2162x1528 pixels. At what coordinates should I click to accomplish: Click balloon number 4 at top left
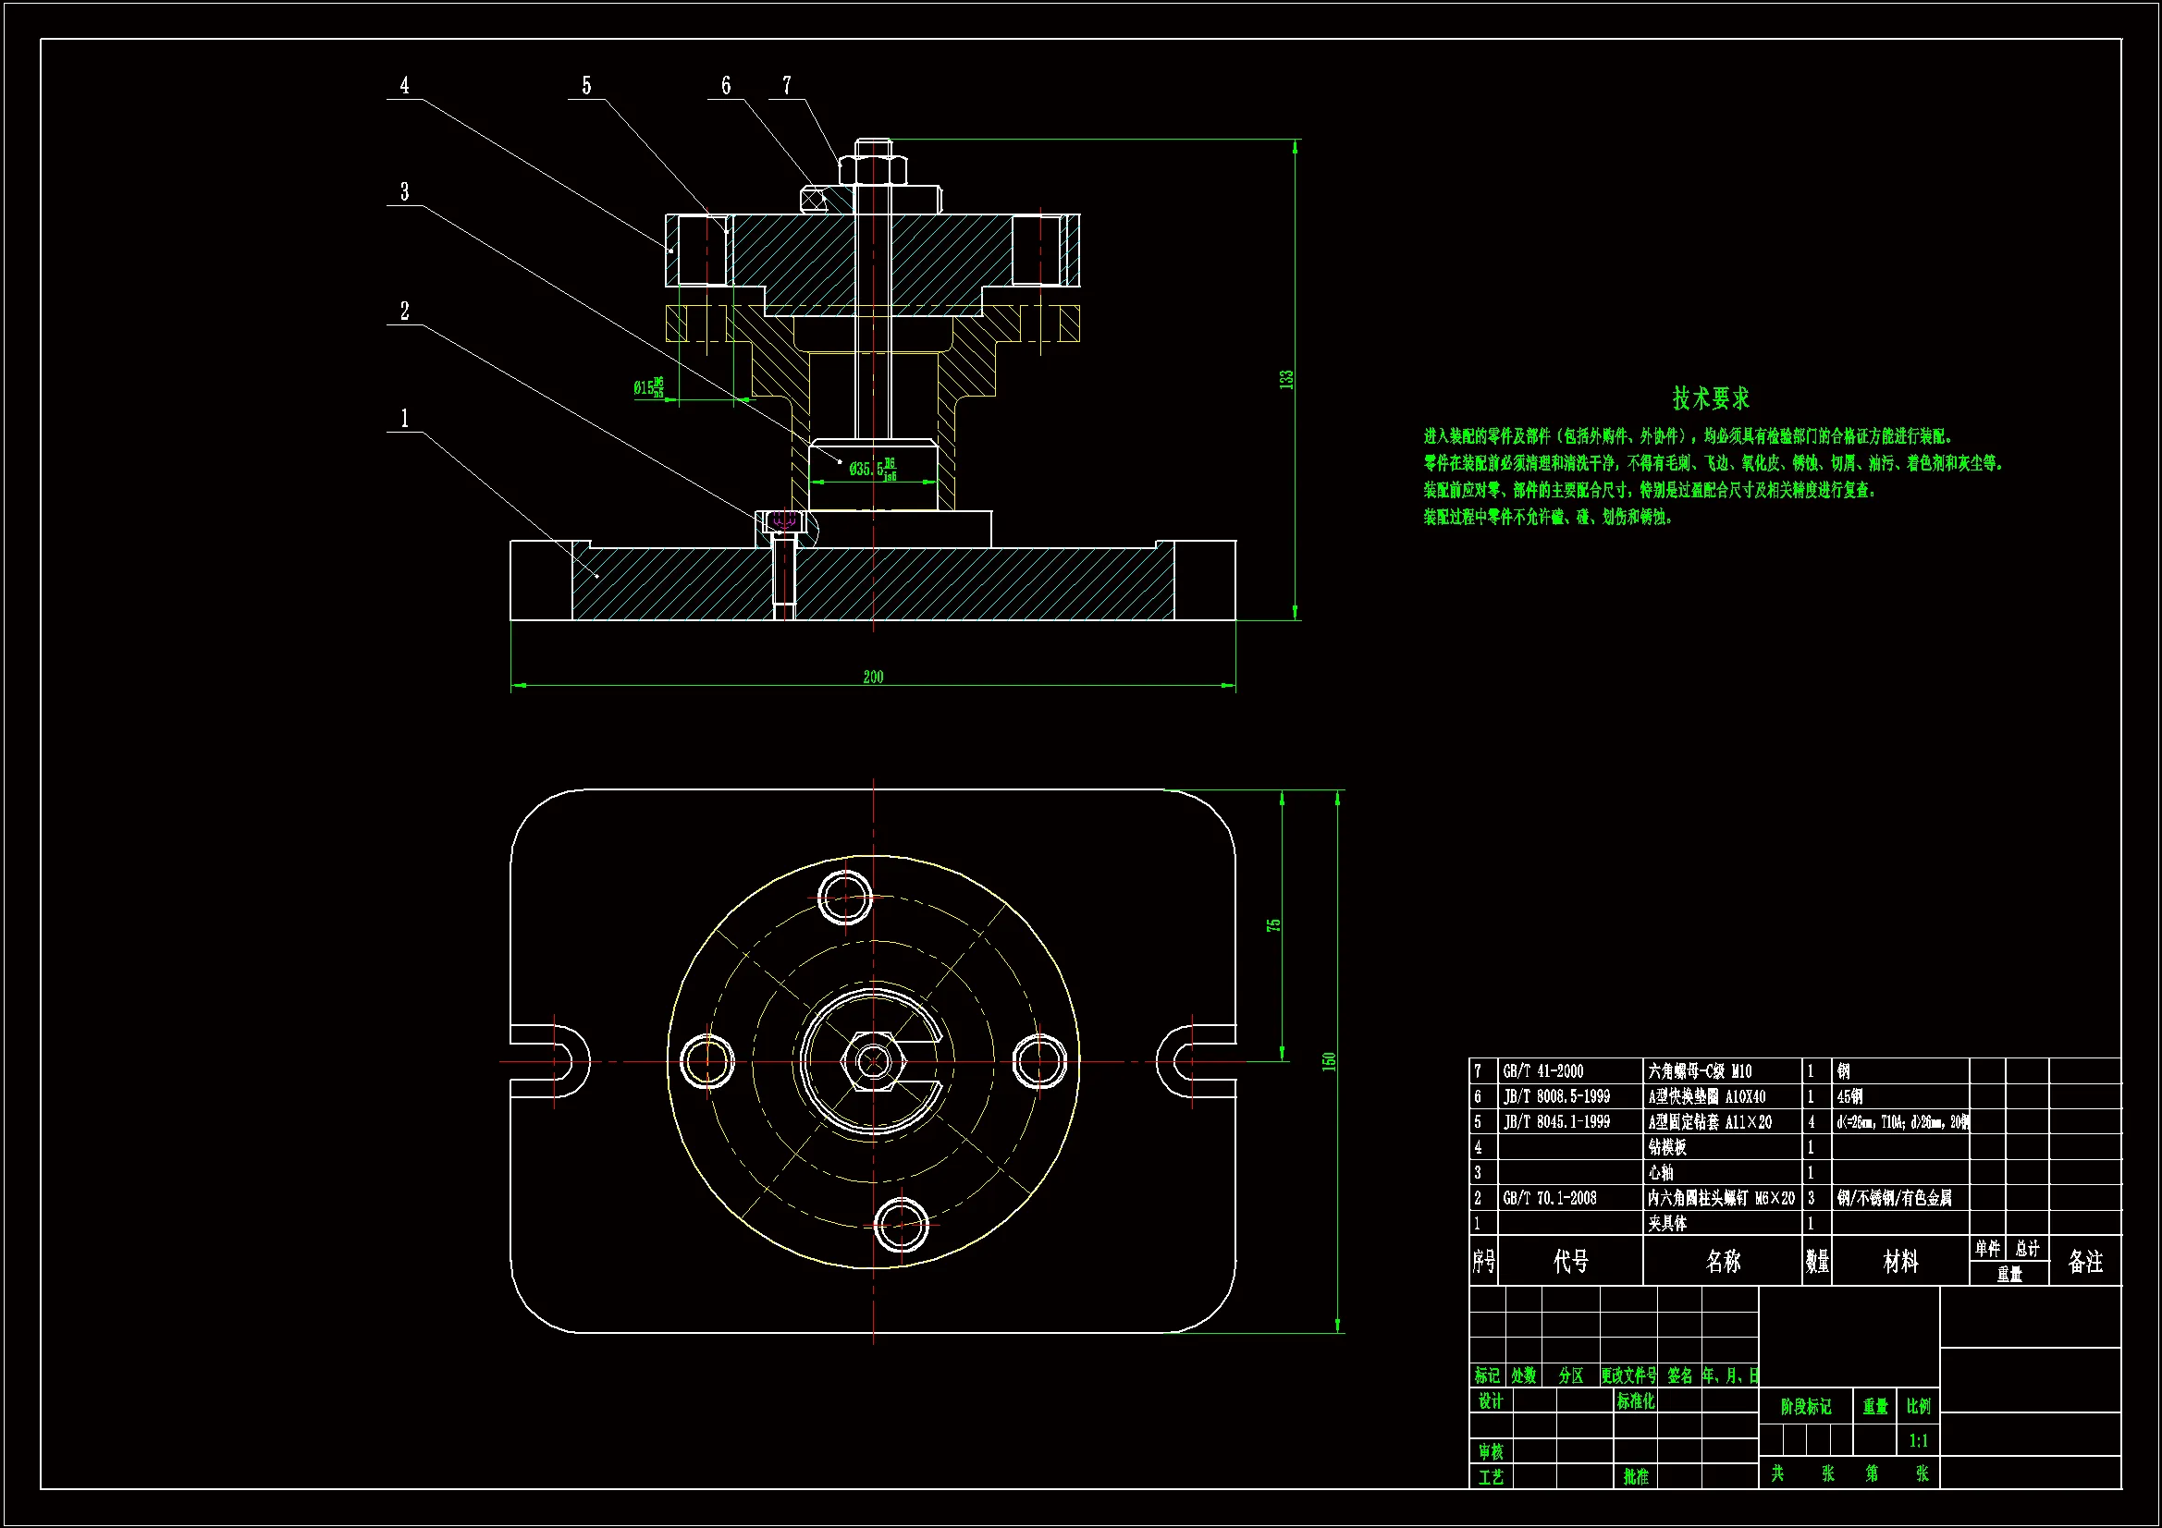tap(405, 86)
